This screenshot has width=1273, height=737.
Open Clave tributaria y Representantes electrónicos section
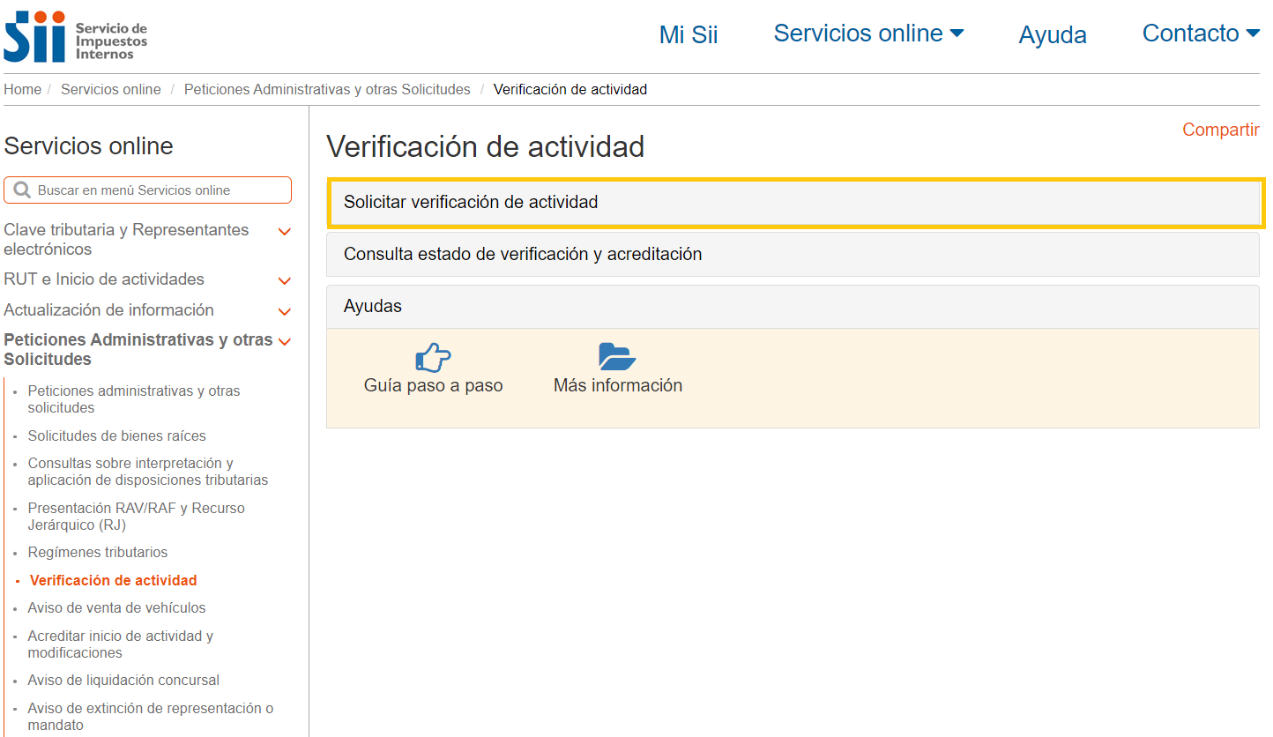(126, 239)
